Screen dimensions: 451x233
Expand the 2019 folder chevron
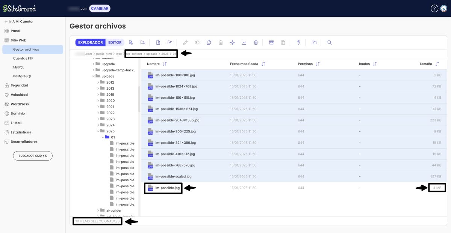(x=98, y=95)
